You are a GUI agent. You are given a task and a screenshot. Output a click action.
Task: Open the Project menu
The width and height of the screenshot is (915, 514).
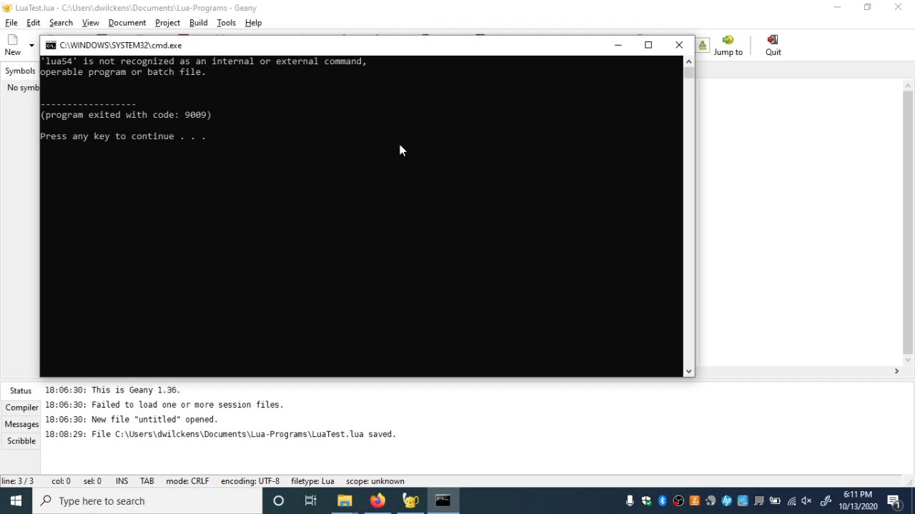coord(167,23)
